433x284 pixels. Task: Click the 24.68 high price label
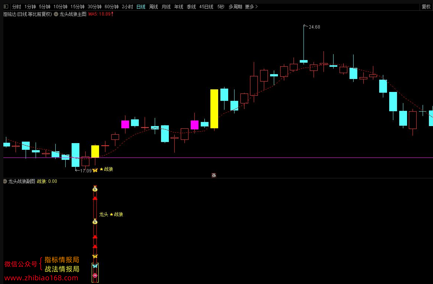click(x=314, y=27)
